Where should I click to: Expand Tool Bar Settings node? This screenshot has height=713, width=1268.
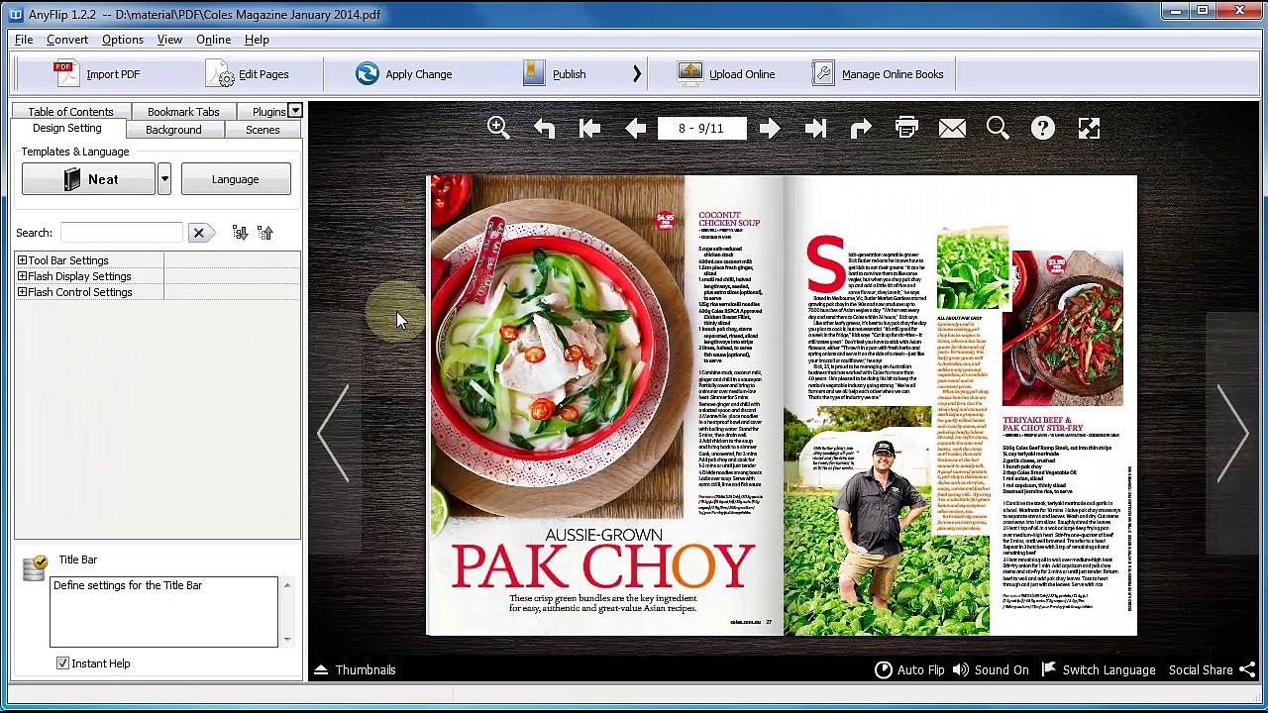coord(22,260)
